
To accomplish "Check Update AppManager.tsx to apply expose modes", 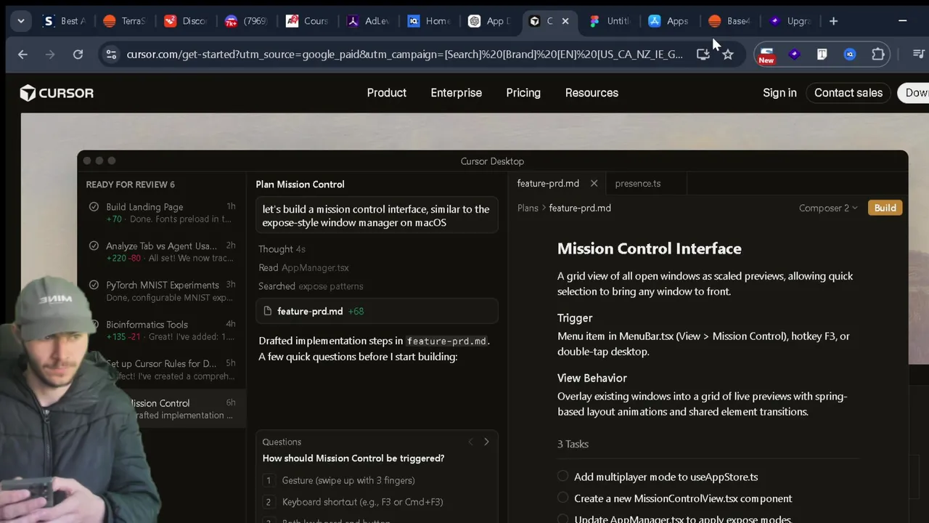I will [x=562, y=519].
